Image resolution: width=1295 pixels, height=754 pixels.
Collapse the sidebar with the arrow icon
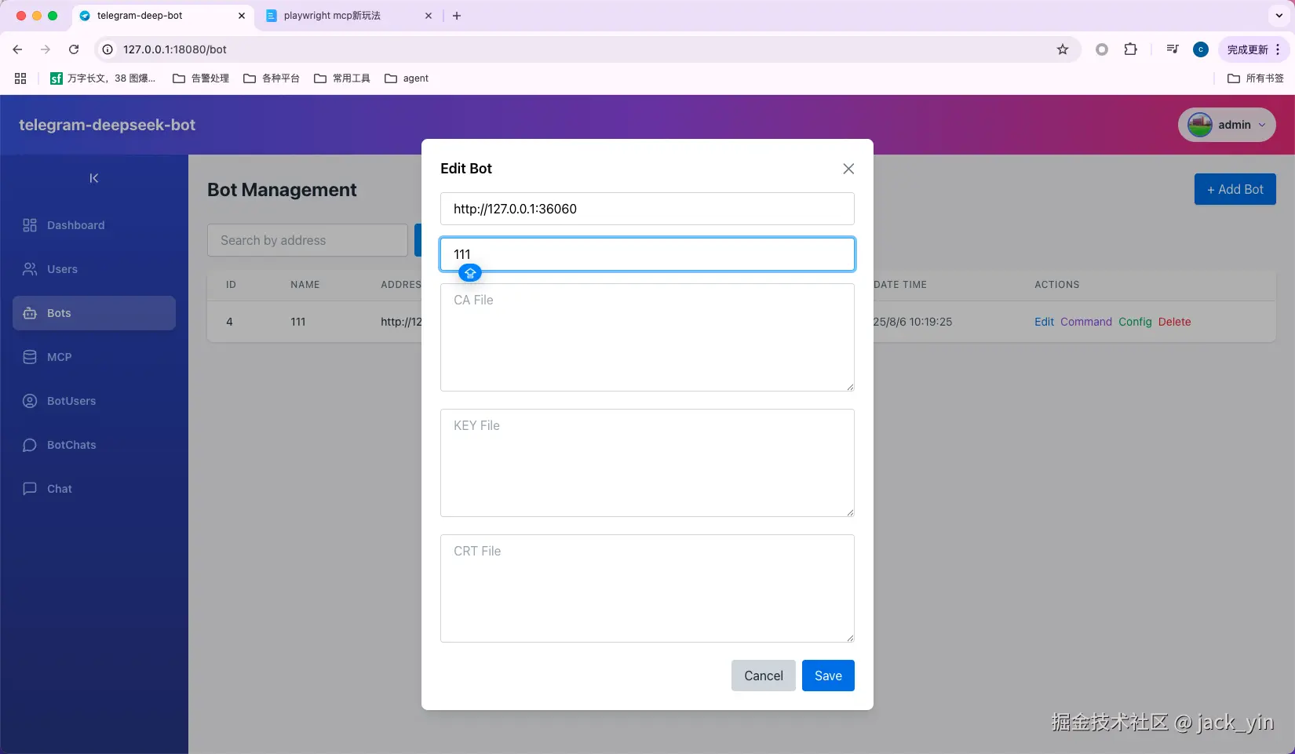(x=94, y=178)
